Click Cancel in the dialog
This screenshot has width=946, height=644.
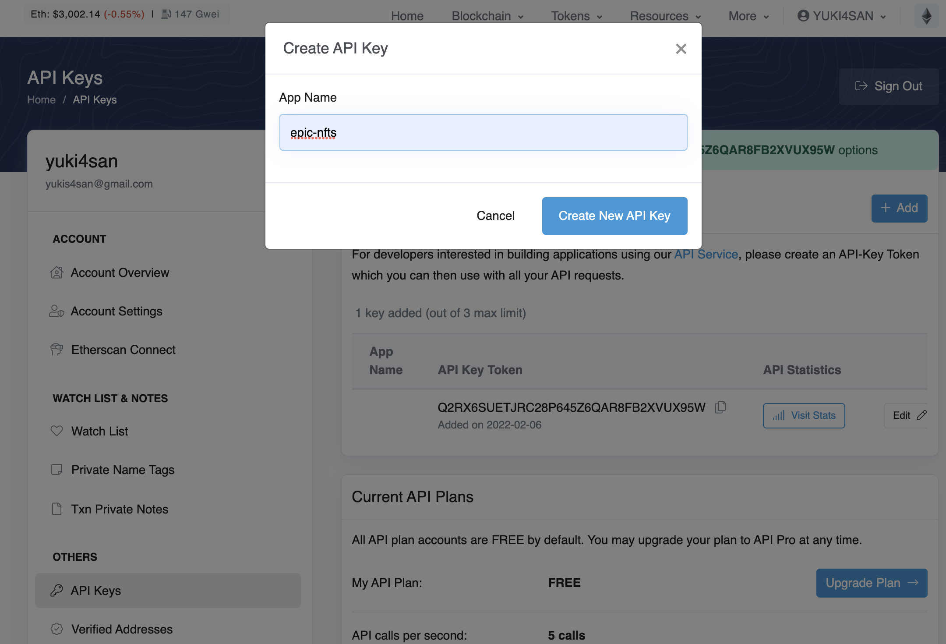(x=495, y=216)
